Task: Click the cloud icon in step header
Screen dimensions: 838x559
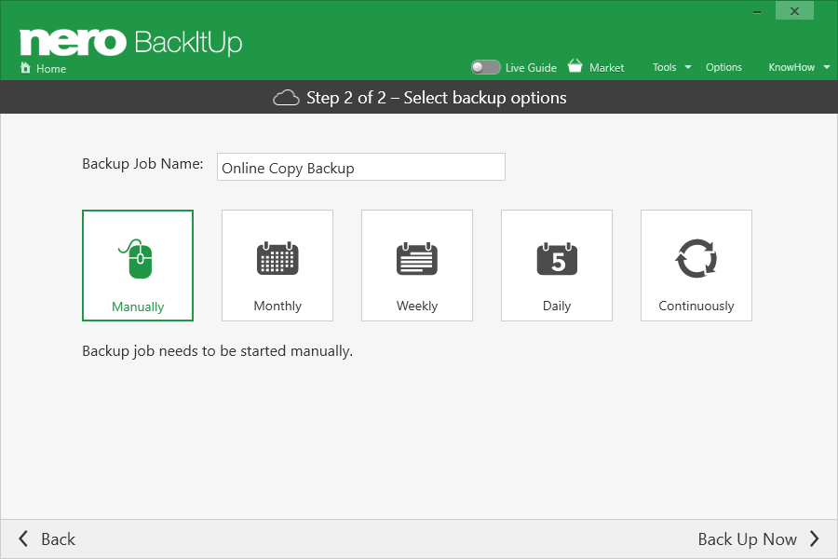Action: (286, 98)
